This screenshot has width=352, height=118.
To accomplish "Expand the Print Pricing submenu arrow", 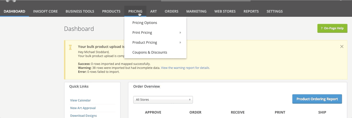I will [180, 33].
